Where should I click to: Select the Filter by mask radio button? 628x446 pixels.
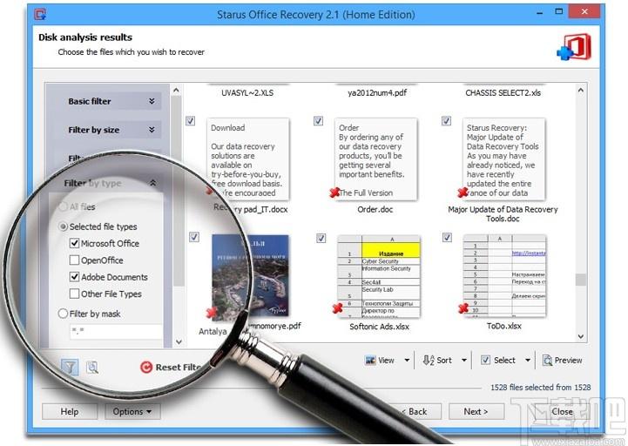63,314
